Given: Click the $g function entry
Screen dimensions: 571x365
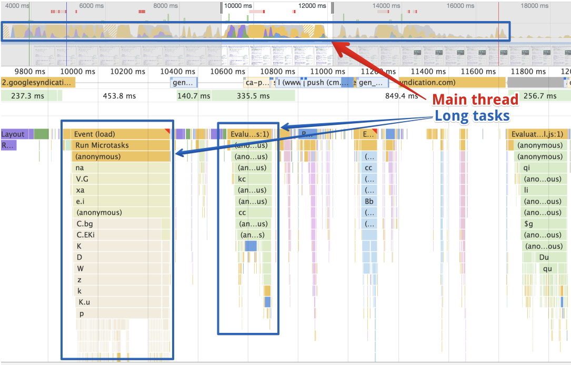Looking at the screenshot, I should 542,224.
